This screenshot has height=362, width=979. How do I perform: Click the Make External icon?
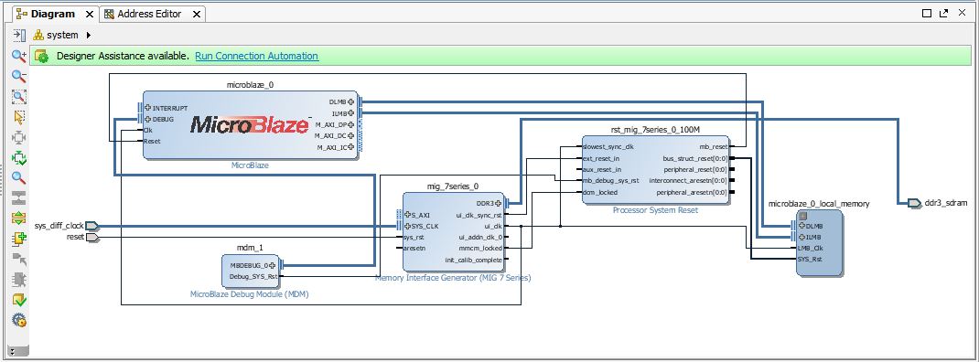(x=19, y=260)
